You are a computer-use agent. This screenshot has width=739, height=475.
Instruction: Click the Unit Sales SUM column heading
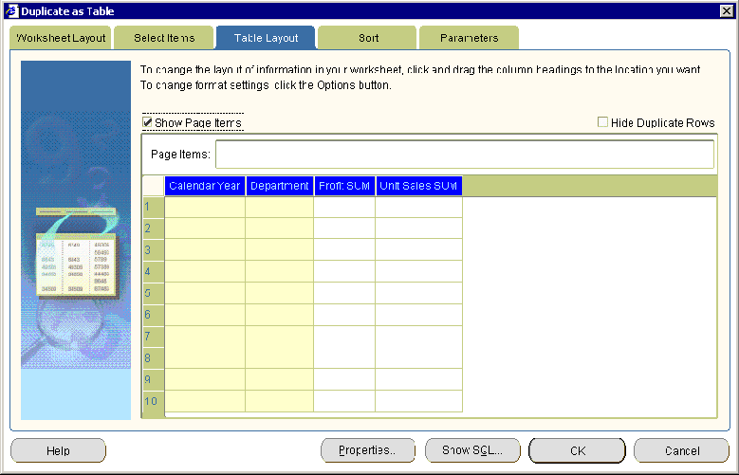coord(419,186)
